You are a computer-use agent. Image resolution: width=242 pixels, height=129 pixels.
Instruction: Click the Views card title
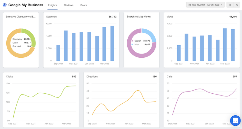pyautogui.click(x=170, y=17)
